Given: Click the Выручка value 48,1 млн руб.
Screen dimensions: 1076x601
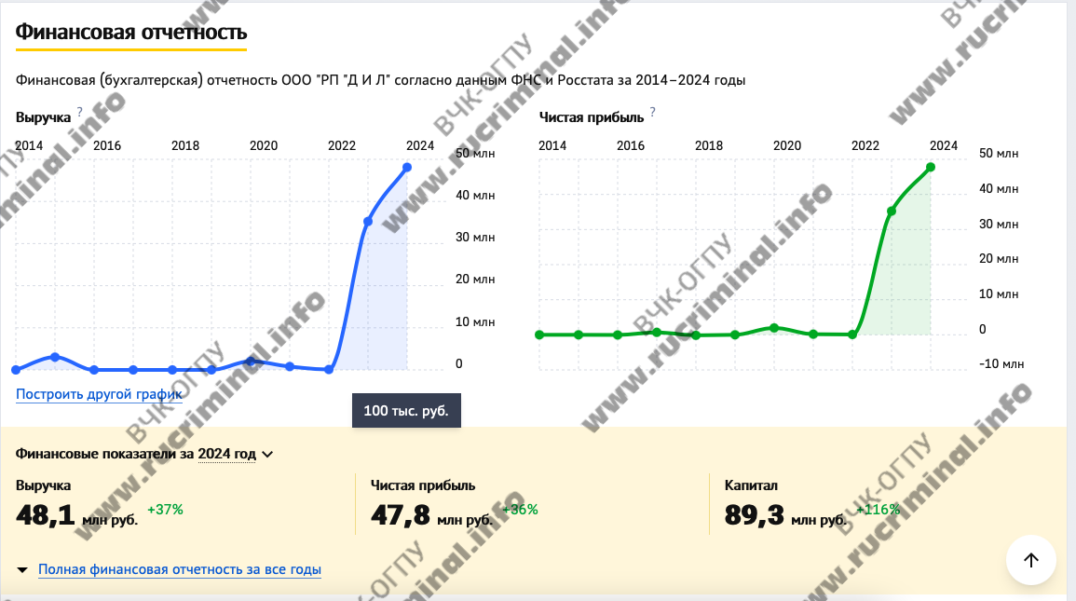Looking at the screenshot, I should coord(77,515).
